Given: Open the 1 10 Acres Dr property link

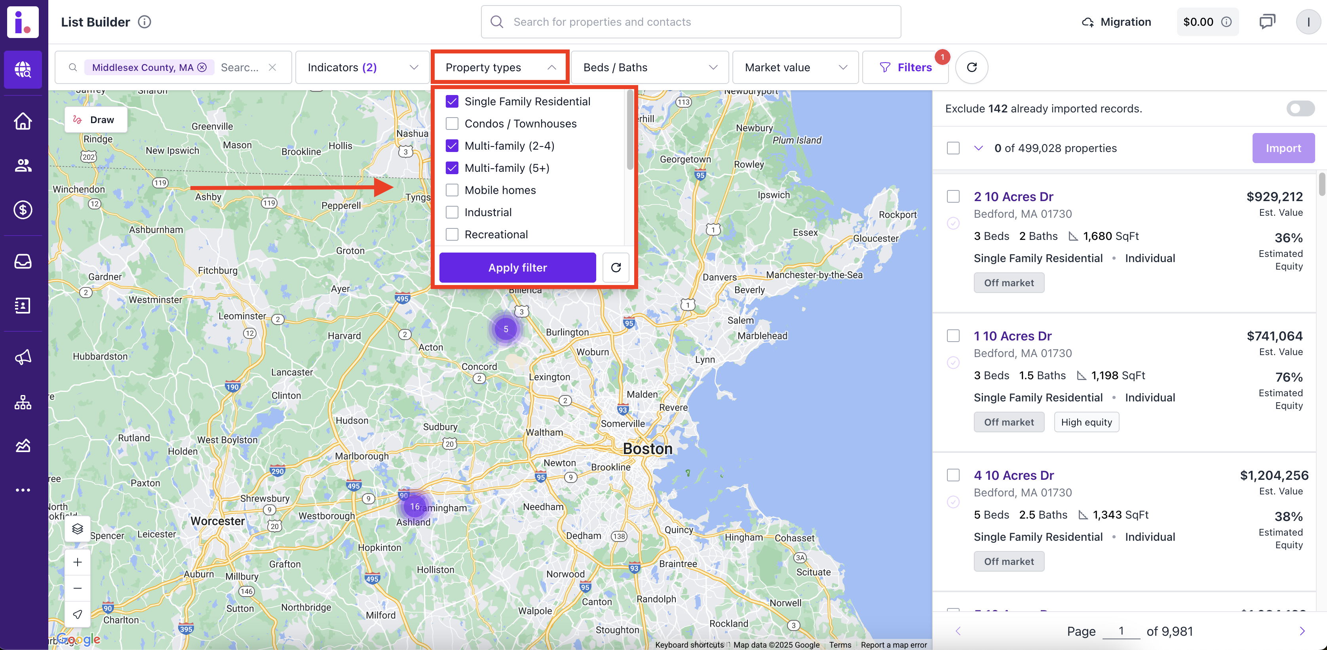Looking at the screenshot, I should [x=1012, y=336].
